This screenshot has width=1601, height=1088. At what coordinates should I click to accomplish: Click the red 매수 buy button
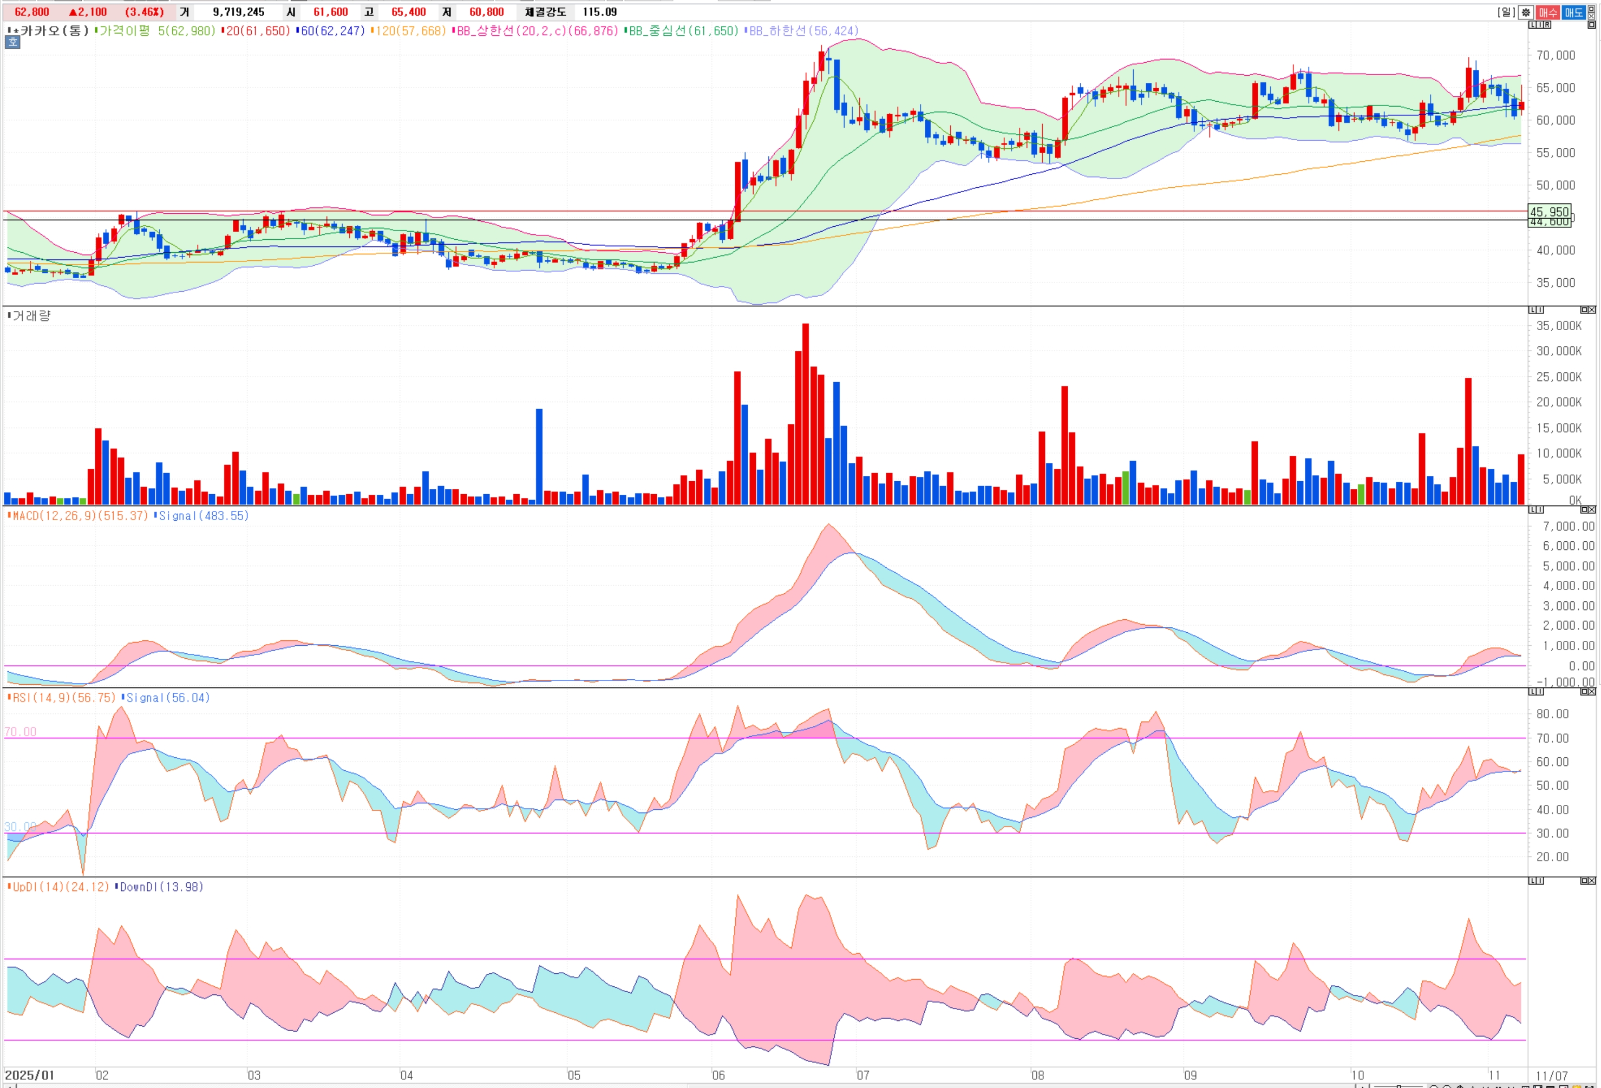[1548, 12]
